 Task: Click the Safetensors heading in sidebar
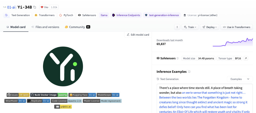coord(166,58)
